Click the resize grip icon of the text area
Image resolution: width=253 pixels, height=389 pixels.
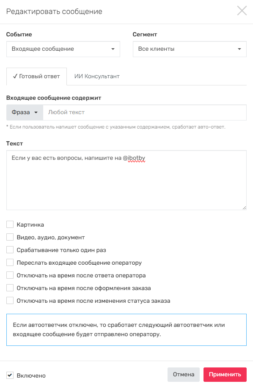[x=243, y=208]
